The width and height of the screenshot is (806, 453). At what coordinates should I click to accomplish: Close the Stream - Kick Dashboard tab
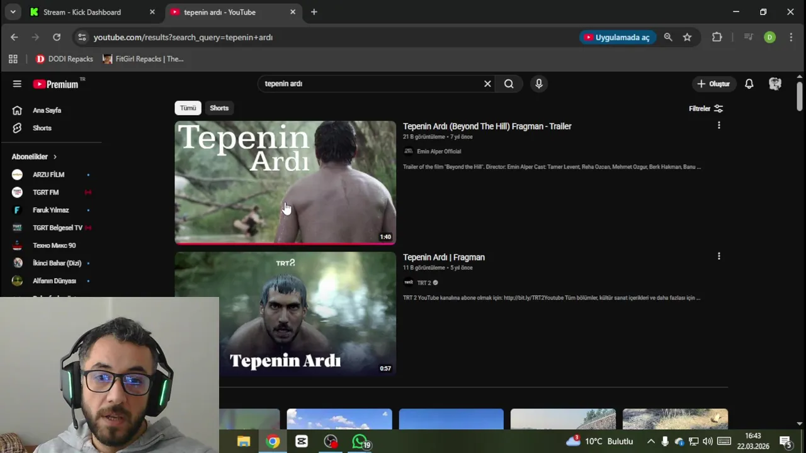point(152,12)
